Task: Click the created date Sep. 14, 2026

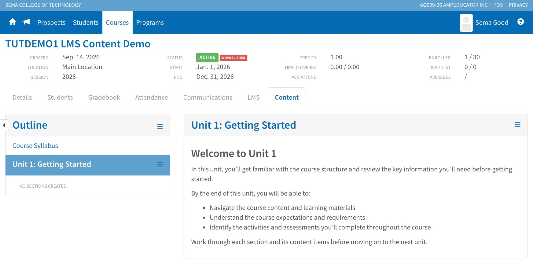Action: (x=81, y=57)
